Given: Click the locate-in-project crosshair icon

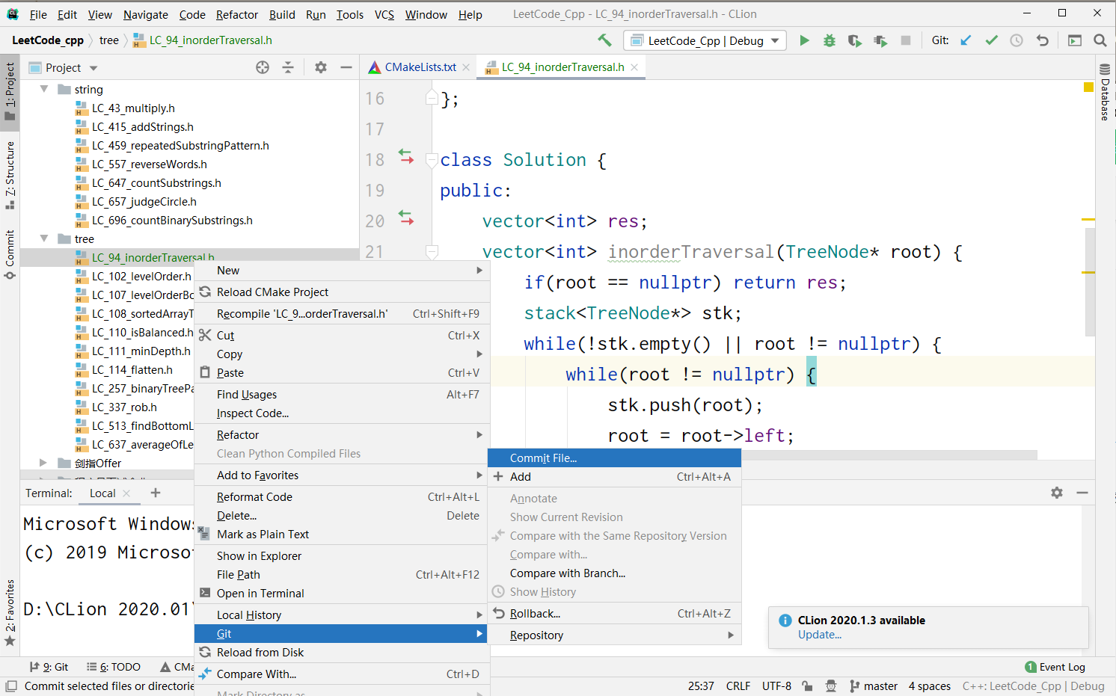Looking at the screenshot, I should pyautogui.click(x=263, y=67).
